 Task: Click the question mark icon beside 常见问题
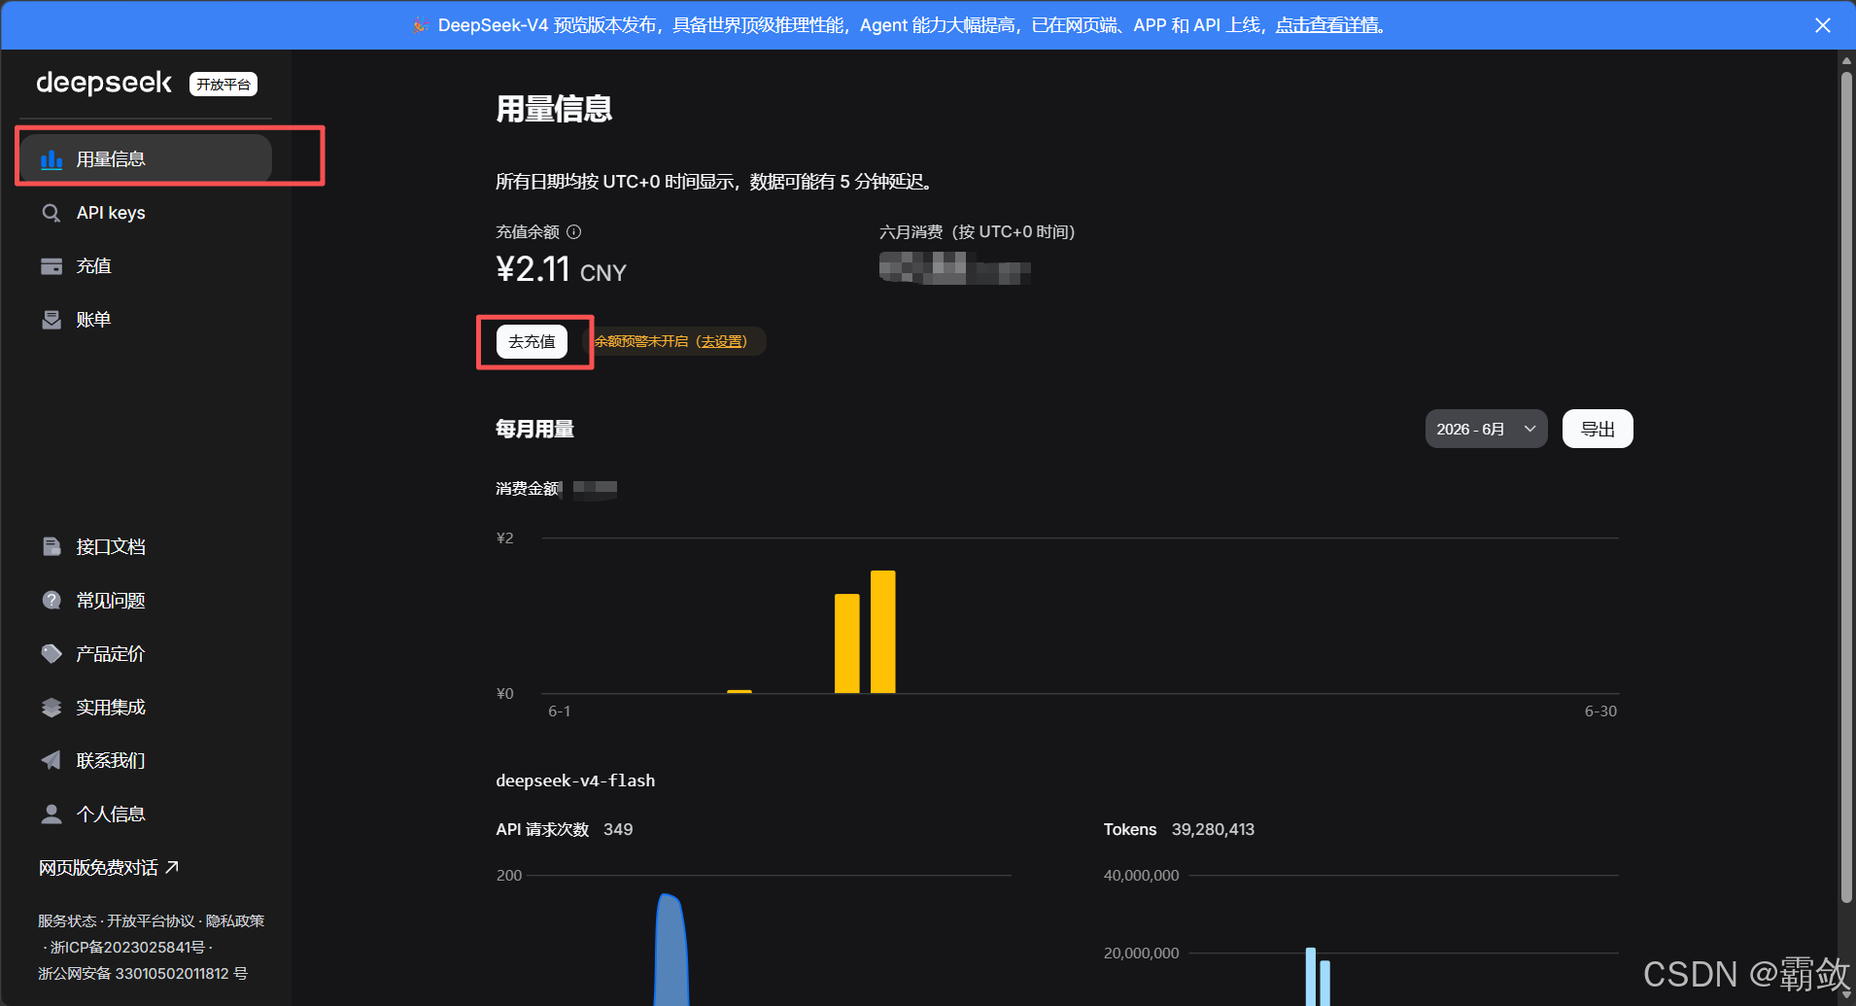tap(52, 601)
